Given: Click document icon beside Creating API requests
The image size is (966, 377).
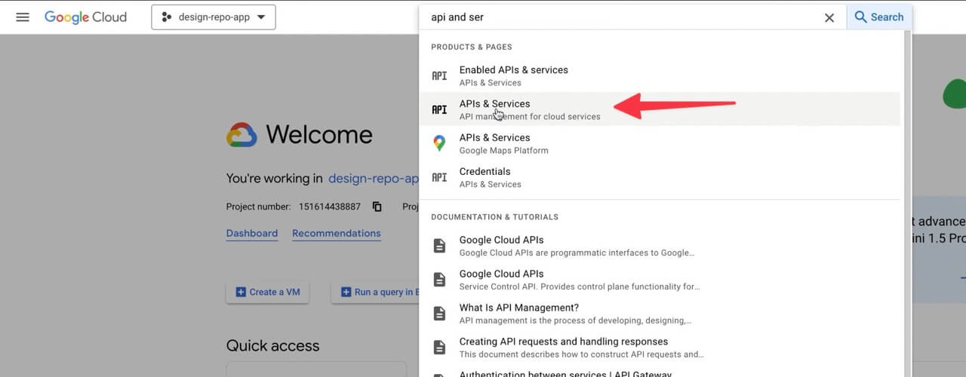Looking at the screenshot, I should tap(439, 348).
